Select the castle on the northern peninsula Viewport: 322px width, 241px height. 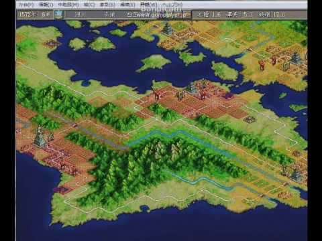pyautogui.click(x=168, y=29)
